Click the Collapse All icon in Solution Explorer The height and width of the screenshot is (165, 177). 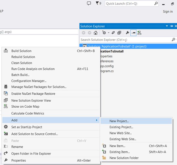coord(119,33)
